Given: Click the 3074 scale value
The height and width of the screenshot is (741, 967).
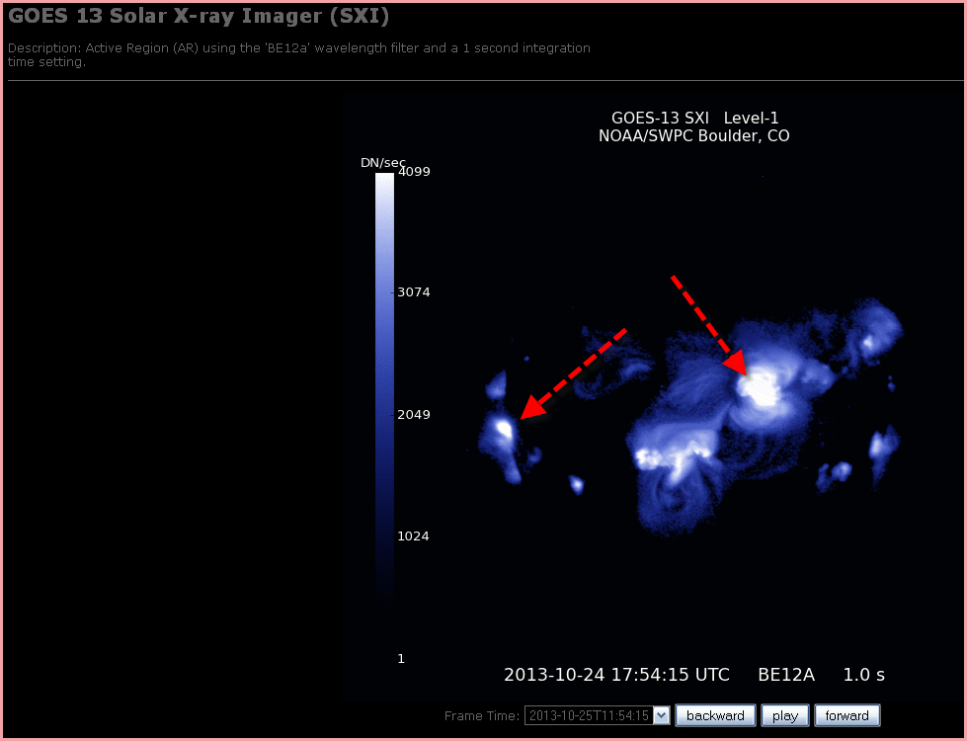Looking at the screenshot, I should point(414,291).
